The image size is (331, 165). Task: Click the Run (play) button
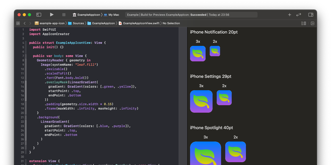click(52, 15)
